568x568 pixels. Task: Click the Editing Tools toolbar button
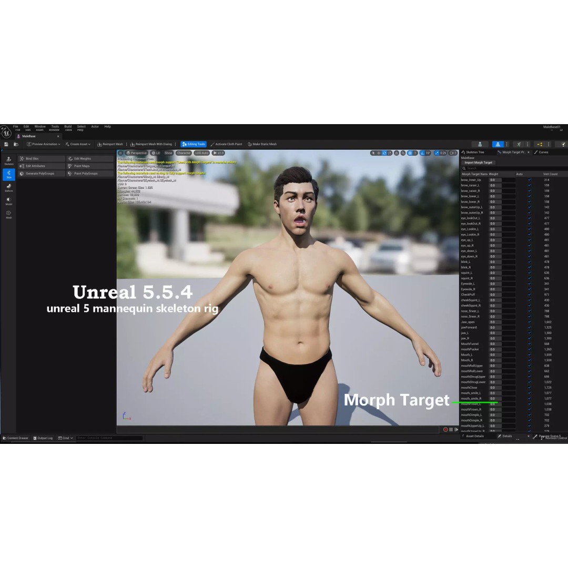194,144
